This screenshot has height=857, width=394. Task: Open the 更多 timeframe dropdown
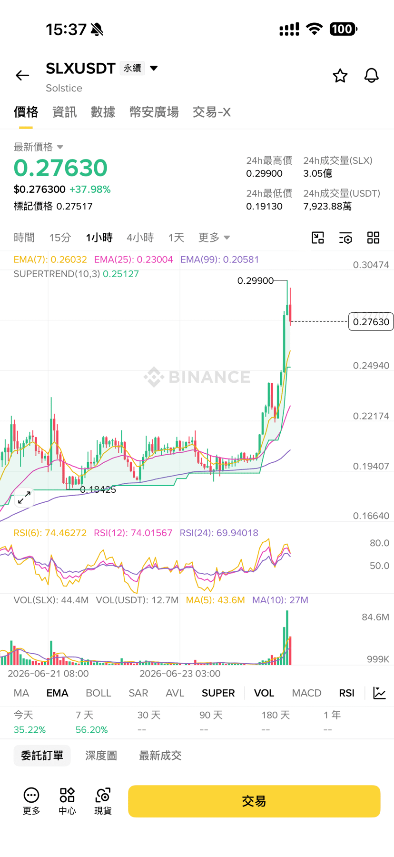click(214, 237)
